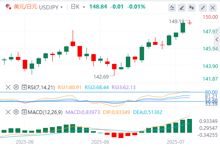Click the MACD(12,26,9) label

(x=45, y=112)
